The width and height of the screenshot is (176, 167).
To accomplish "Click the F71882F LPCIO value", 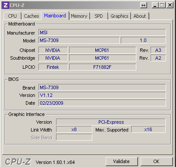I will coord(102,67).
